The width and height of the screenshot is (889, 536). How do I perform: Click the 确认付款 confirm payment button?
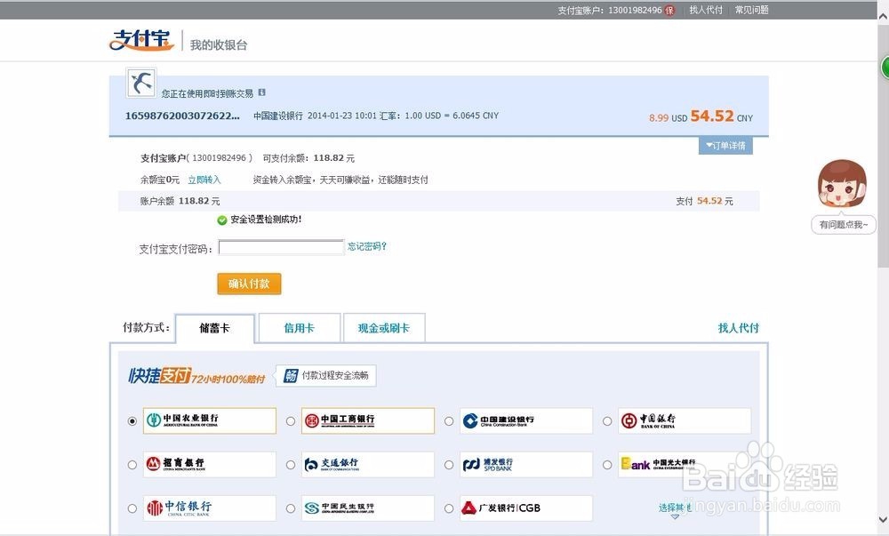point(249,284)
